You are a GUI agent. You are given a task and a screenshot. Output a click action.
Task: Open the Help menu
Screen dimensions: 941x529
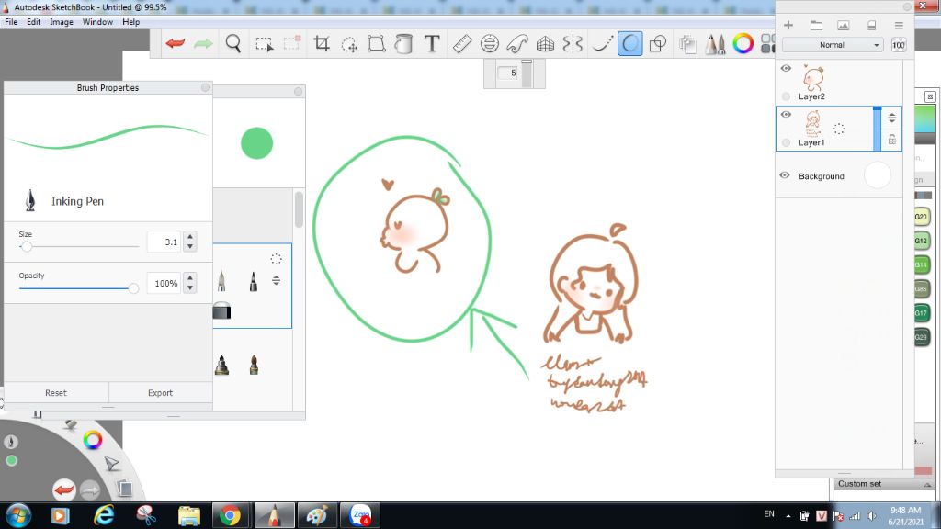pyautogui.click(x=130, y=22)
